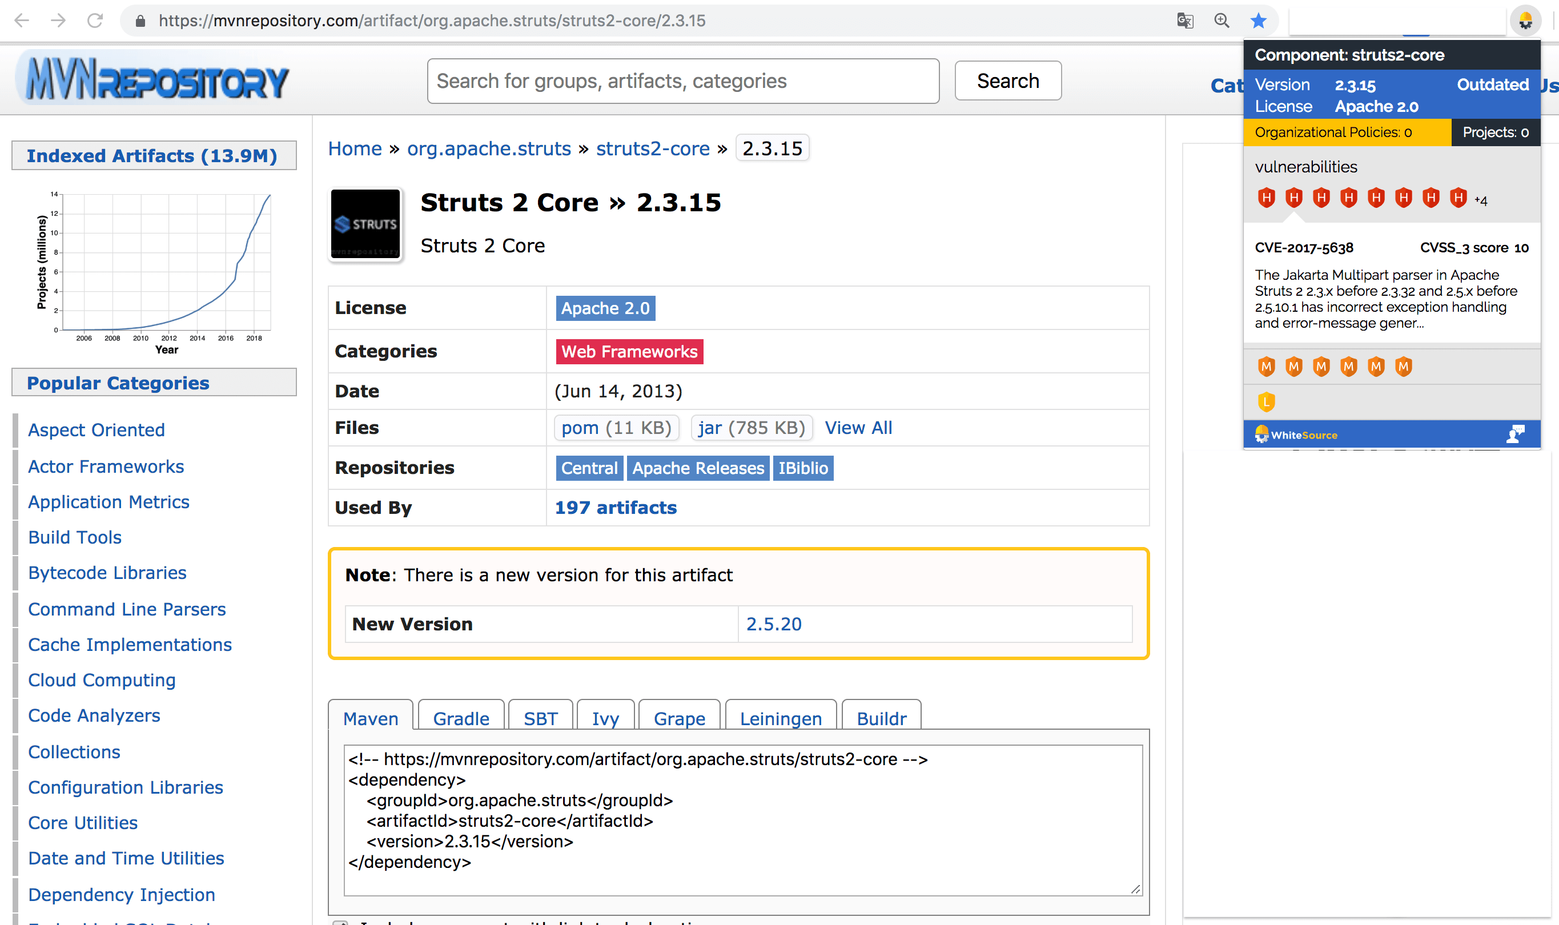
Task: Focus the artifact search field
Action: pos(682,81)
